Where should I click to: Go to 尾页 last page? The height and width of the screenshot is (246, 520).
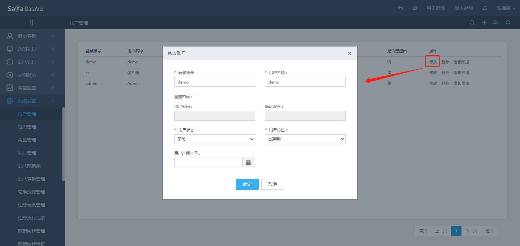coord(489,231)
